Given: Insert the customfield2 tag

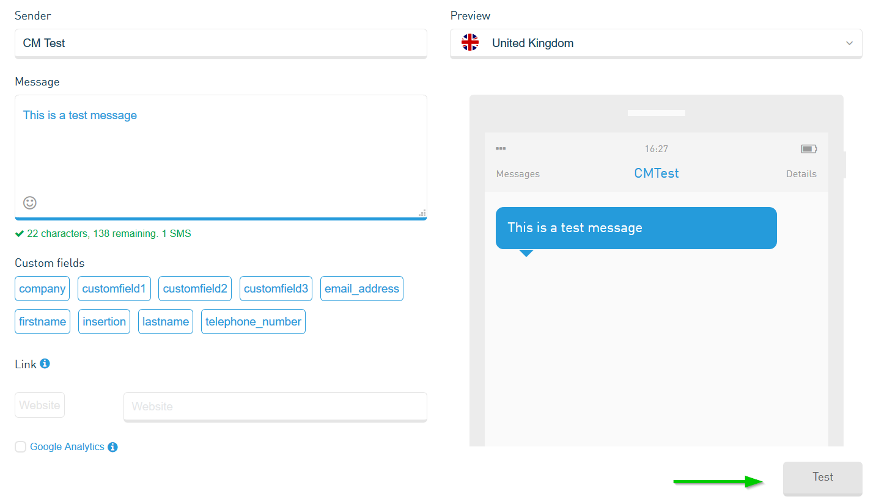Looking at the screenshot, I should [x=195, y=289].
